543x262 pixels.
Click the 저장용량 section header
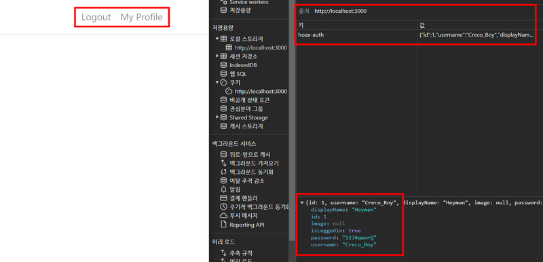coord(223,28)
